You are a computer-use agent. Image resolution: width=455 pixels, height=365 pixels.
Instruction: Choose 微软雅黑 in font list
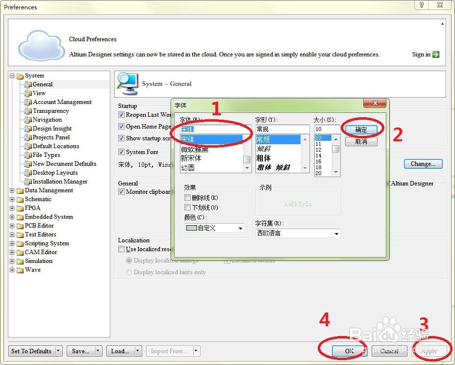pyautogui.click(x=195, y=150)
